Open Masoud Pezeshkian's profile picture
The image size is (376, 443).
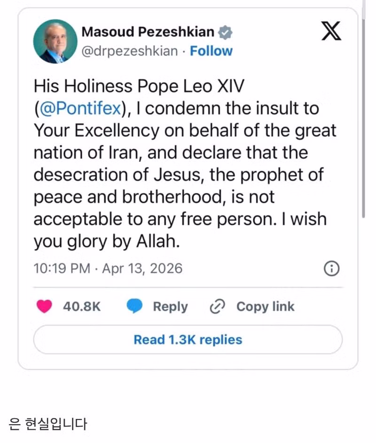coord(55,41)
